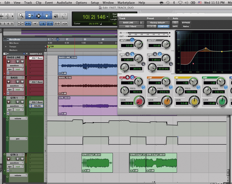Click the Zoom Toggle arrows icon
232x184 pixels.
[x=20, y=23]
